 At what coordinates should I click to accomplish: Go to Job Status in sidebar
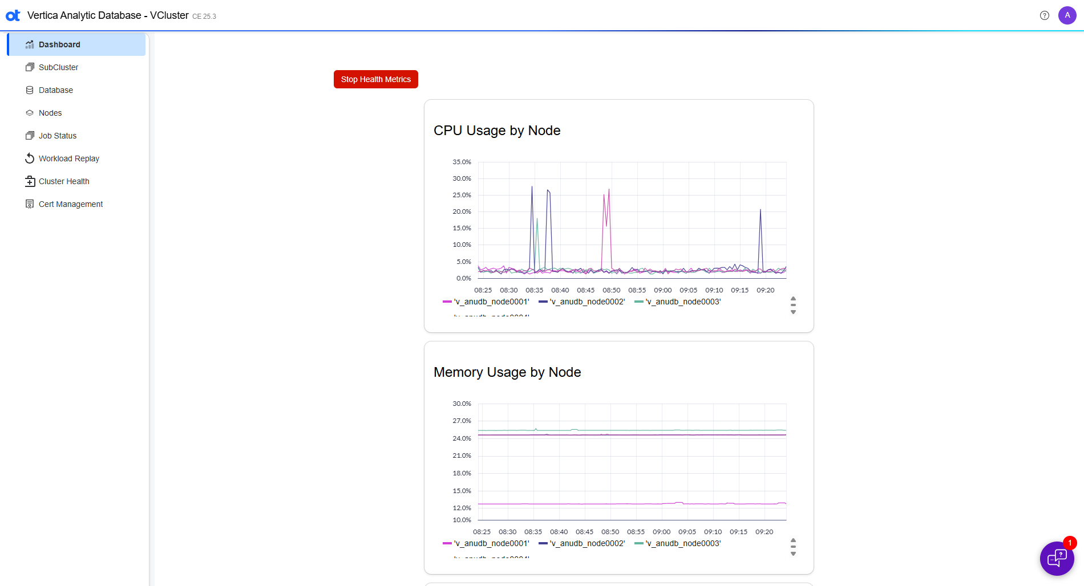point(57,136)
